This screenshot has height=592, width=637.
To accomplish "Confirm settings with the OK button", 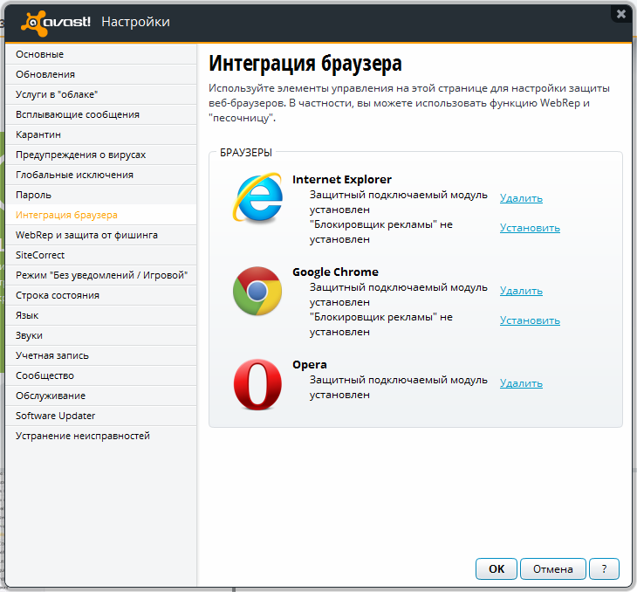I will click(x=497, y=568).
